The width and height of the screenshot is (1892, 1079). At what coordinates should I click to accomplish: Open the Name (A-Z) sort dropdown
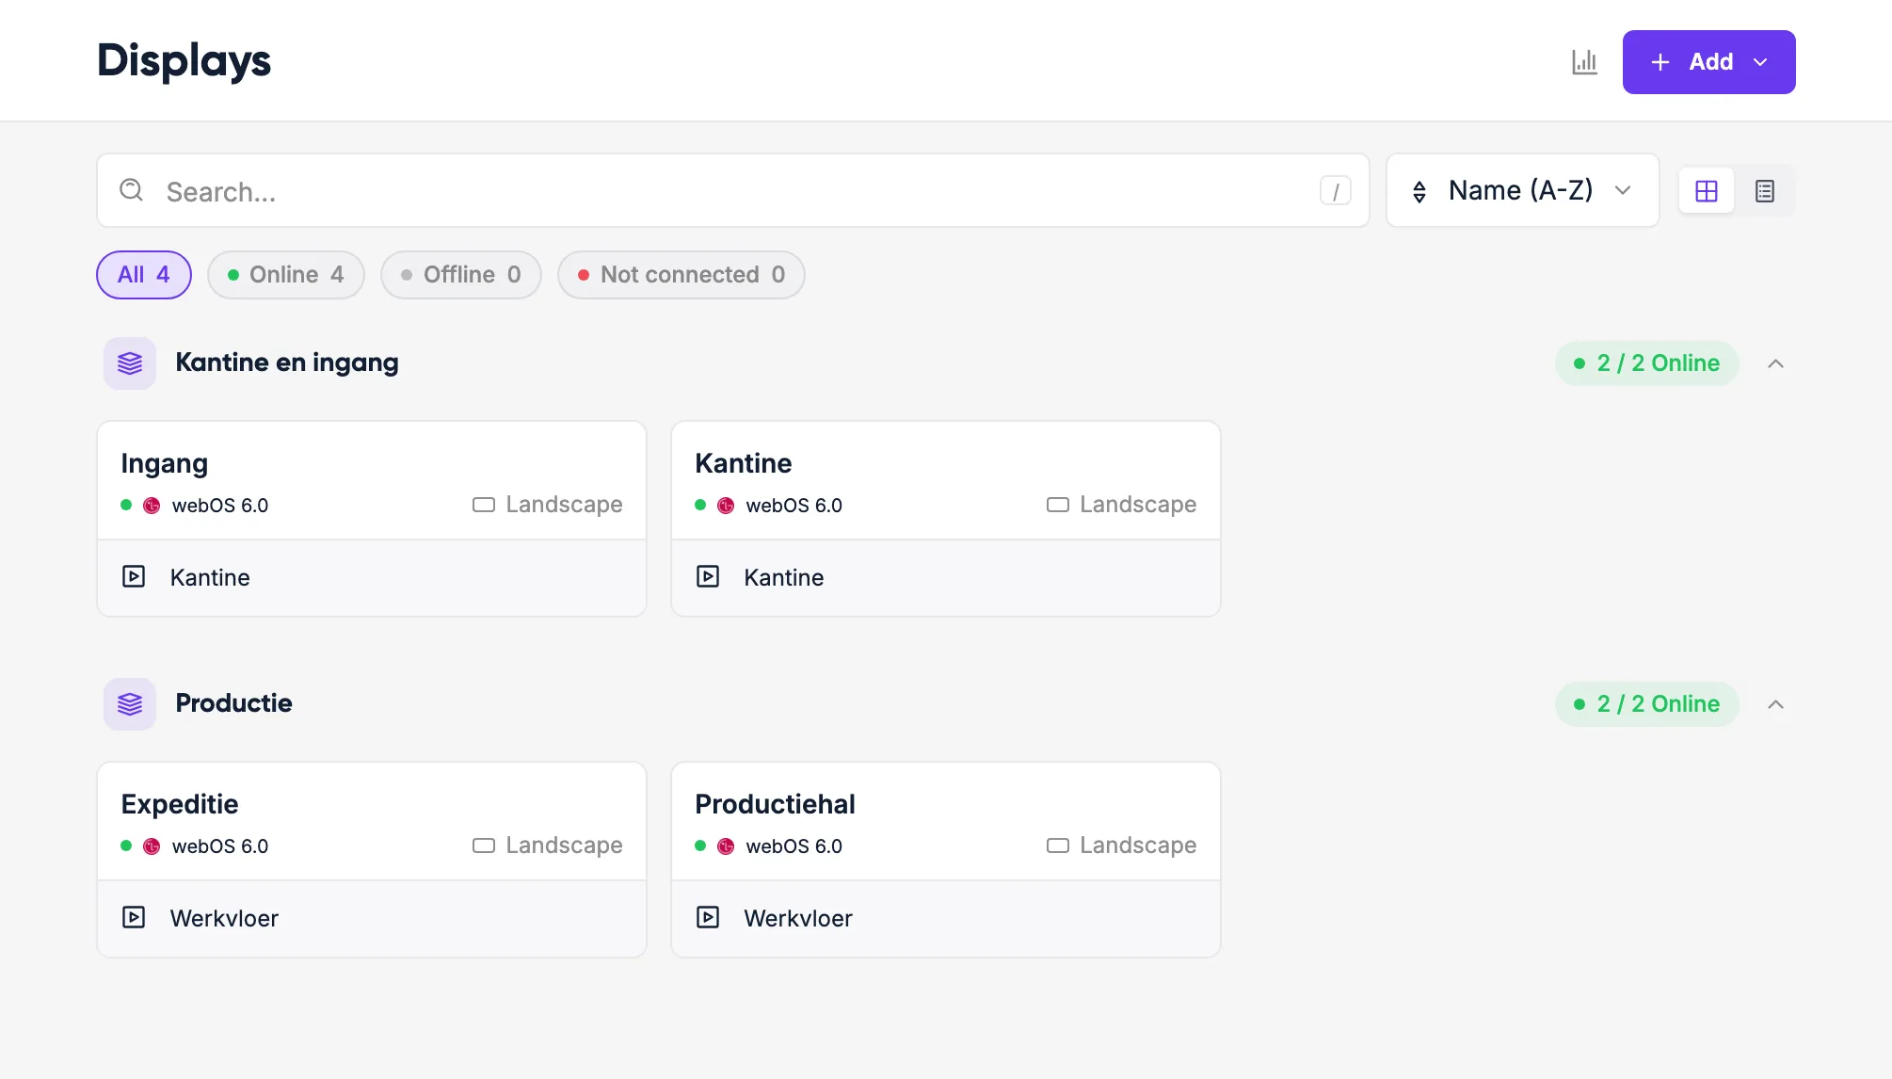(1522, 190)
